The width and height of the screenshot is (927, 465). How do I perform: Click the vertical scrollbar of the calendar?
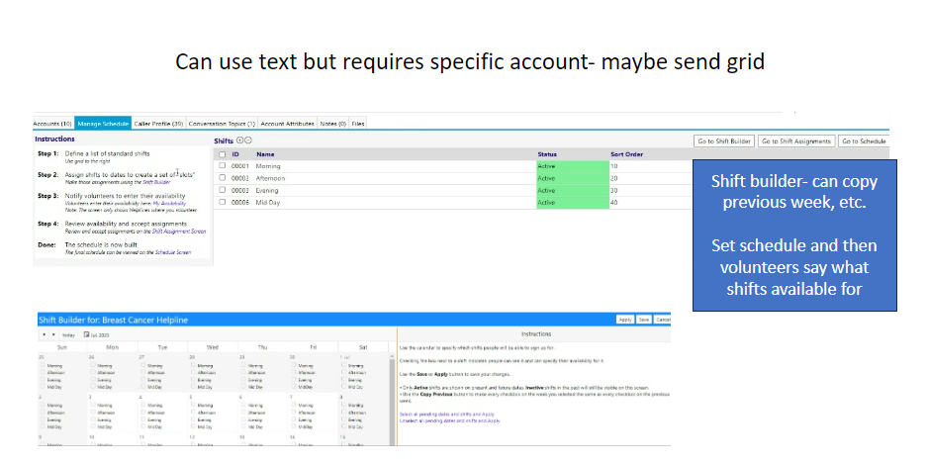[392, 399]
